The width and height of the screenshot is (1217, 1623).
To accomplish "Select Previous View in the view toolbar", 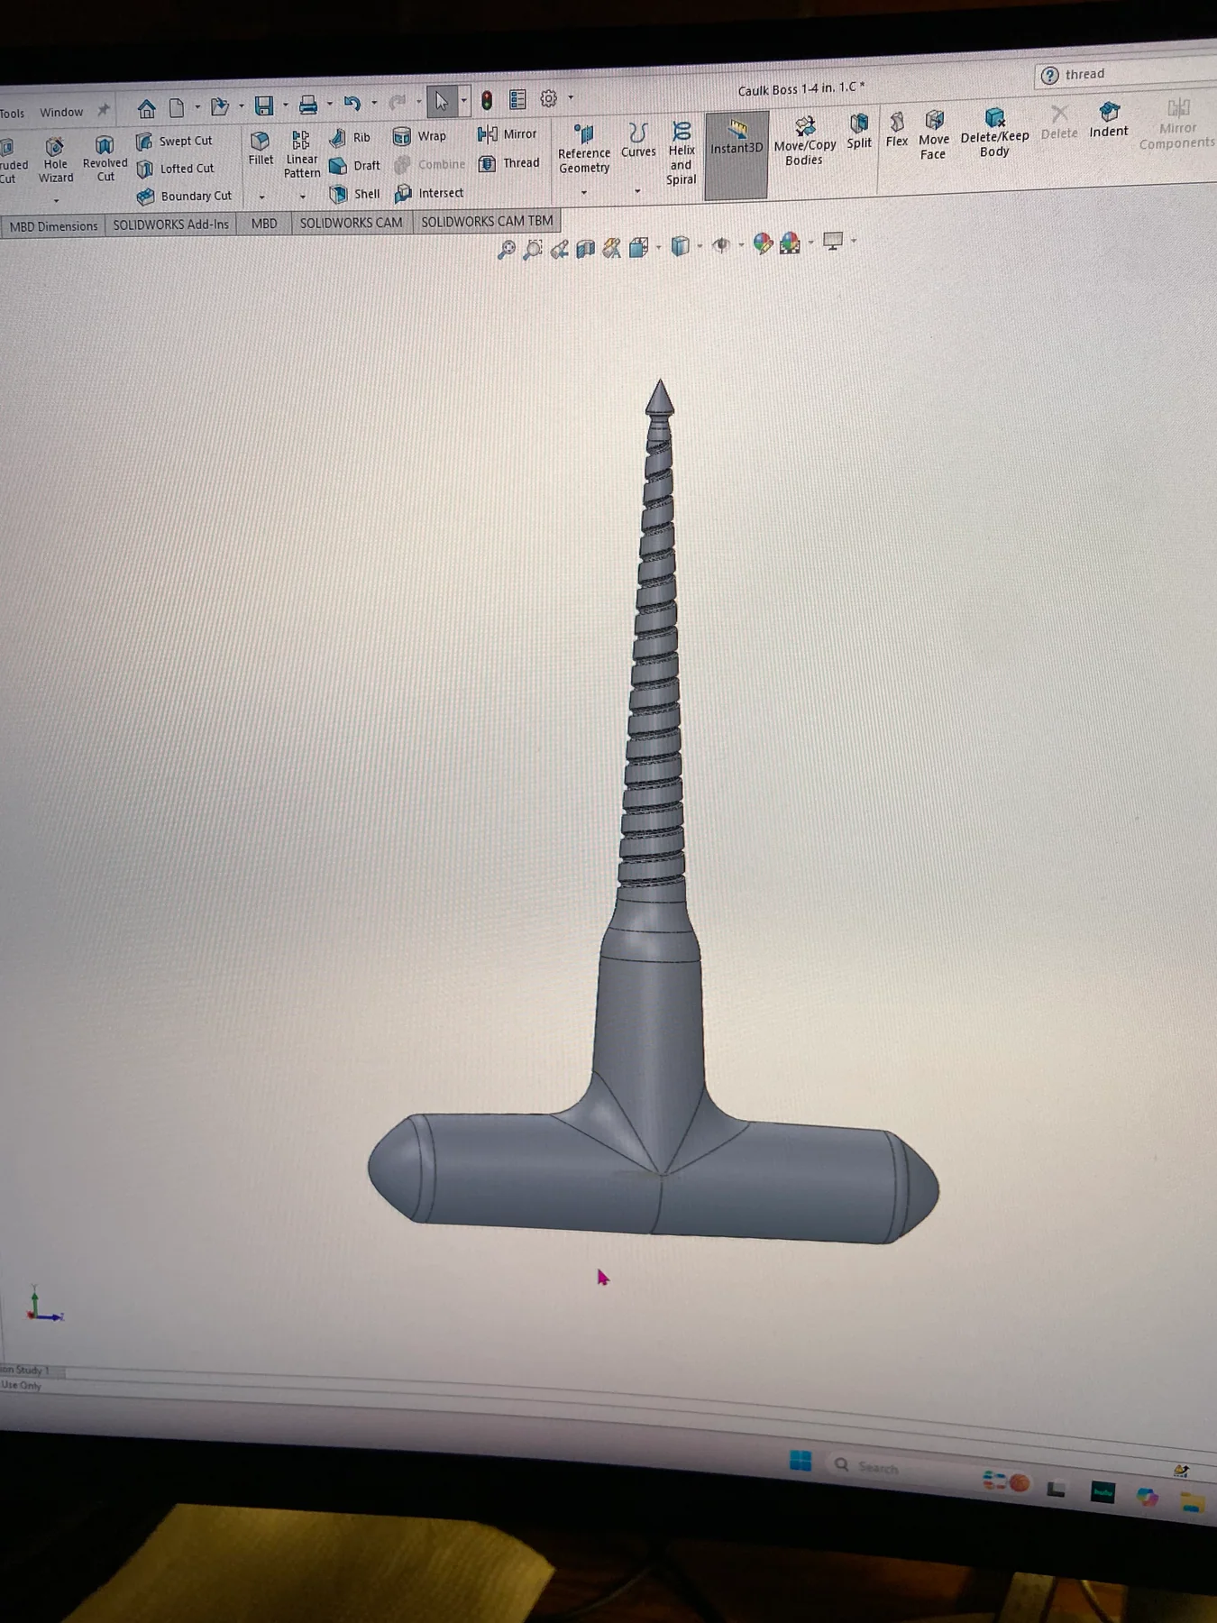I will pos(559,249).
